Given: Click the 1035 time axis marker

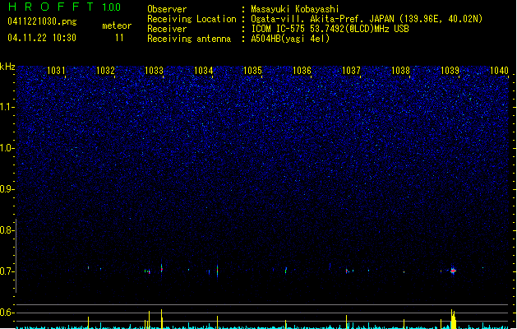Looking at the screenshot, I should tap(252, 70).
